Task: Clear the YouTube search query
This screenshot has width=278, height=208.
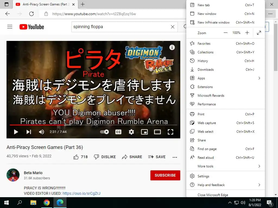Action: click(172, 27)
